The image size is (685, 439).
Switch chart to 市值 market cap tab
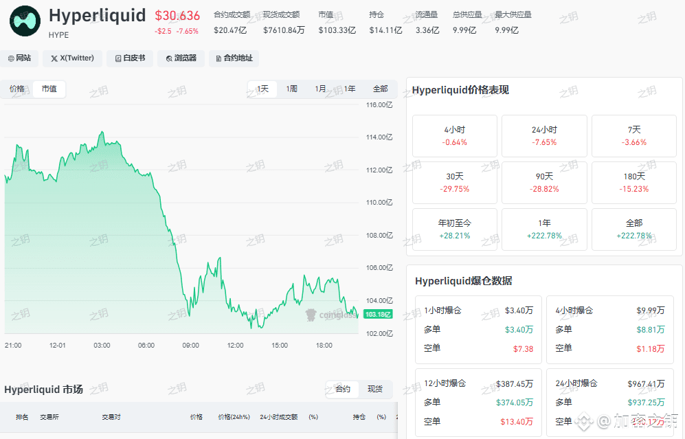tap(49, 89)
